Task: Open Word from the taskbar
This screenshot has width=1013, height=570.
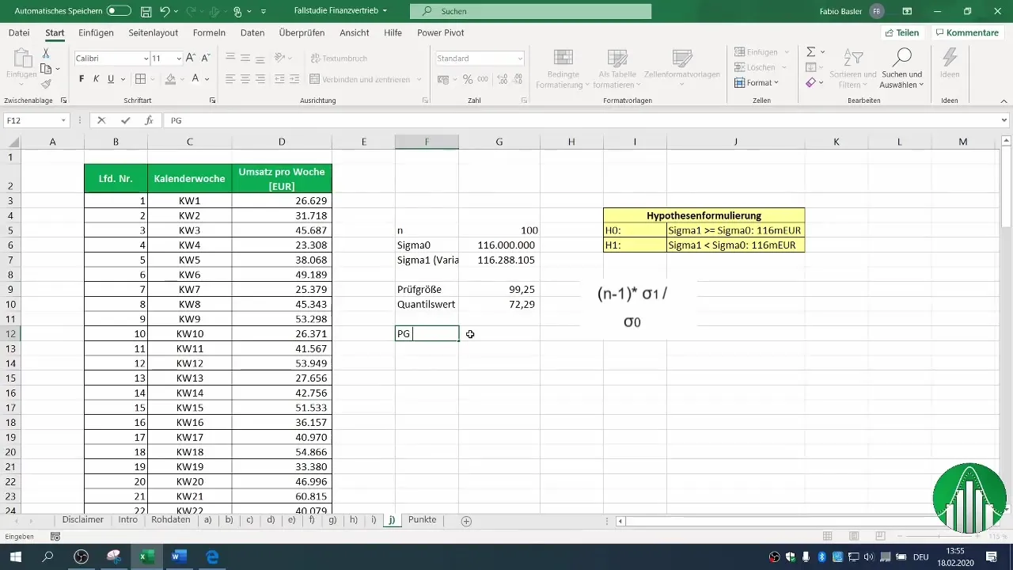Action: pyautogui.click(x=180, y=557)
